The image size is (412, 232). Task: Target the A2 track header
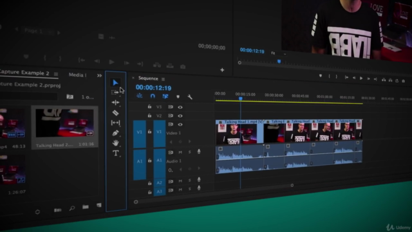[x=159, y=183]
